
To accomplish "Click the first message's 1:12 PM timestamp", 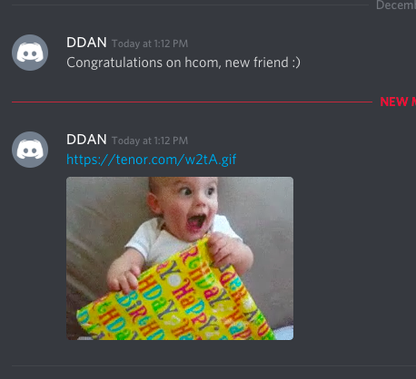I will pos(150,44).
